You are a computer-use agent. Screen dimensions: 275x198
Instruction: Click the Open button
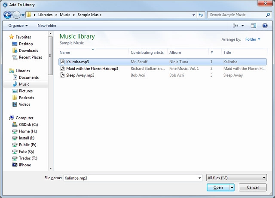coord(218,187)
